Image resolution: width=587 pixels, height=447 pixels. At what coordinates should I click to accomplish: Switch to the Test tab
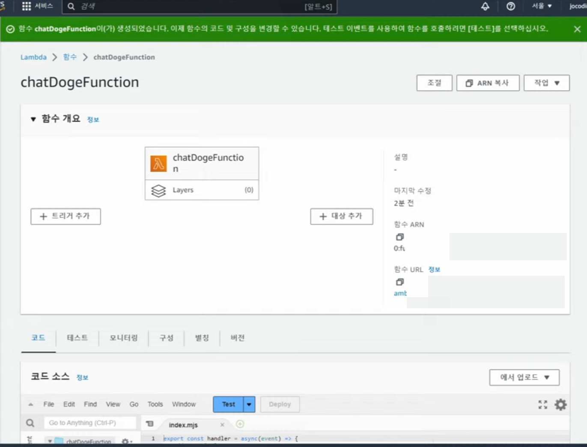77,338
